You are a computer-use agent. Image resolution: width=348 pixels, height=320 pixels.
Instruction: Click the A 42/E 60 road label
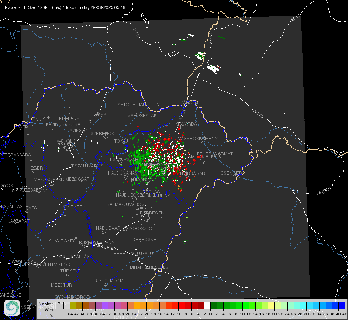coord(107,247)
